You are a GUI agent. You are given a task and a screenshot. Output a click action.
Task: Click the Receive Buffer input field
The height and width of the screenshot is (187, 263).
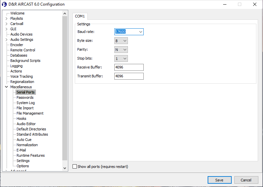click(129, 67)
